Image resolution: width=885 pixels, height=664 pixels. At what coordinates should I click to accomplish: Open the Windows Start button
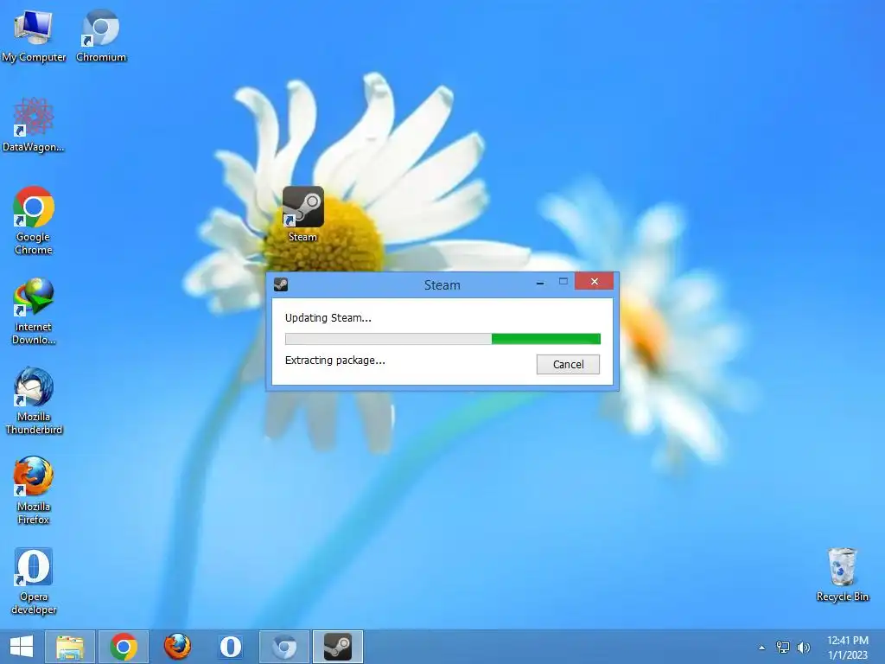coord(22,647)
